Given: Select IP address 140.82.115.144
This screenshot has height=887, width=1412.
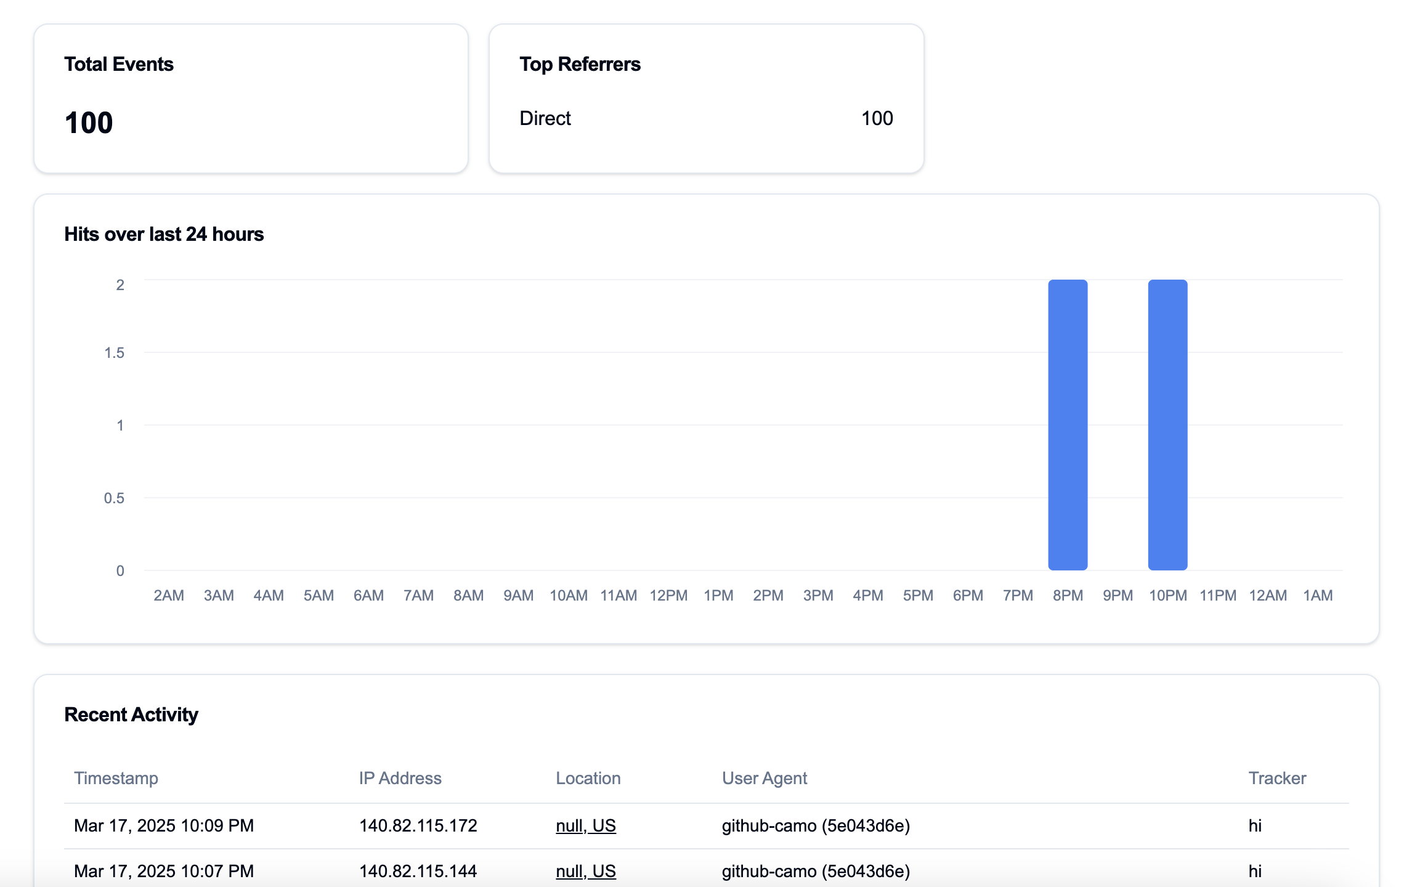Looking at the screenshot, I should click(x=418, y=871).
